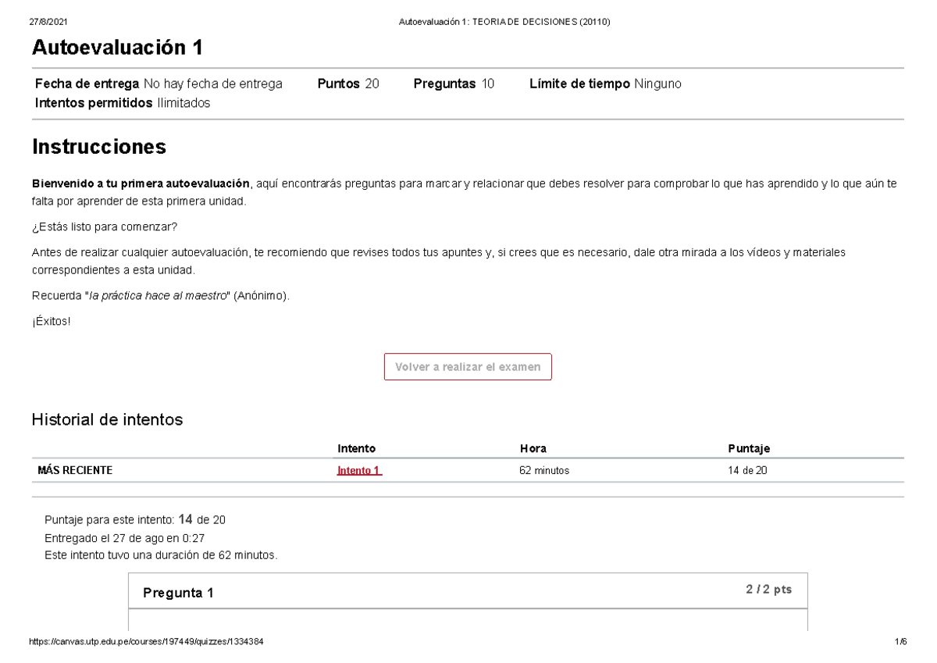Click the Preguntas 10 field
The width and height of the screenshot is (937, 663).
454,84
